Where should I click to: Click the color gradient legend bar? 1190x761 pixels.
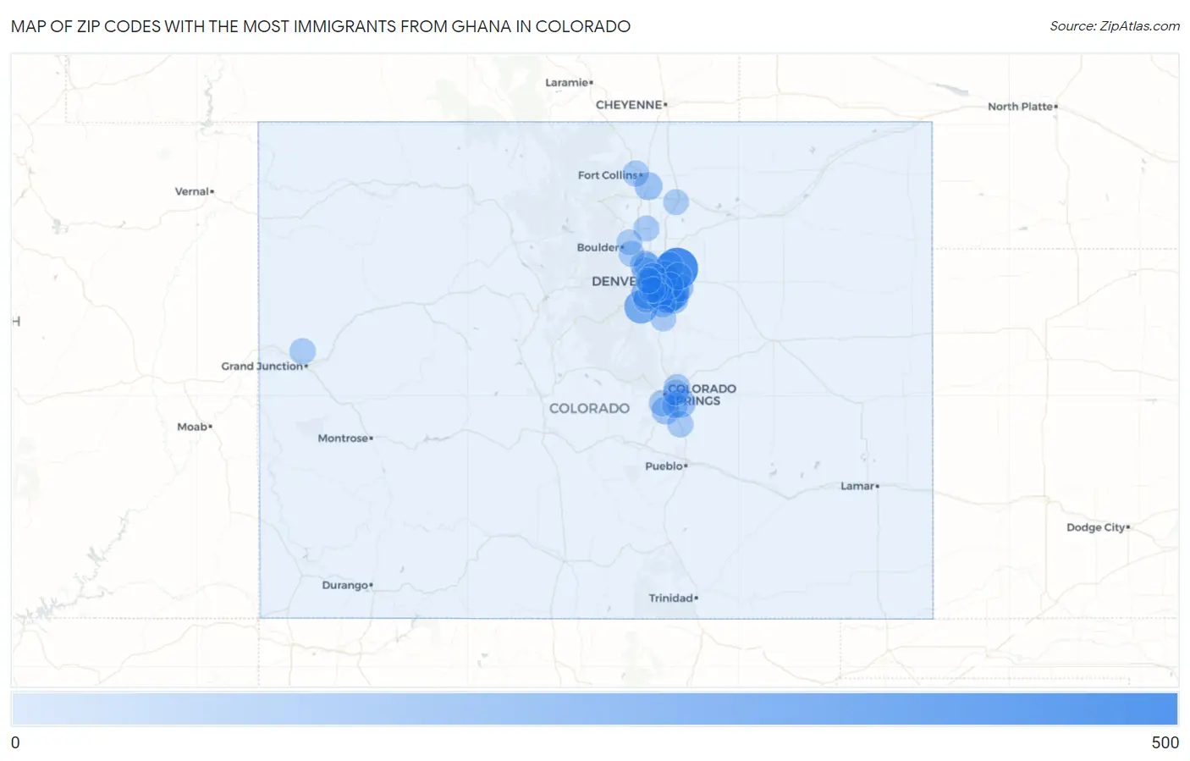pos(595,709)
